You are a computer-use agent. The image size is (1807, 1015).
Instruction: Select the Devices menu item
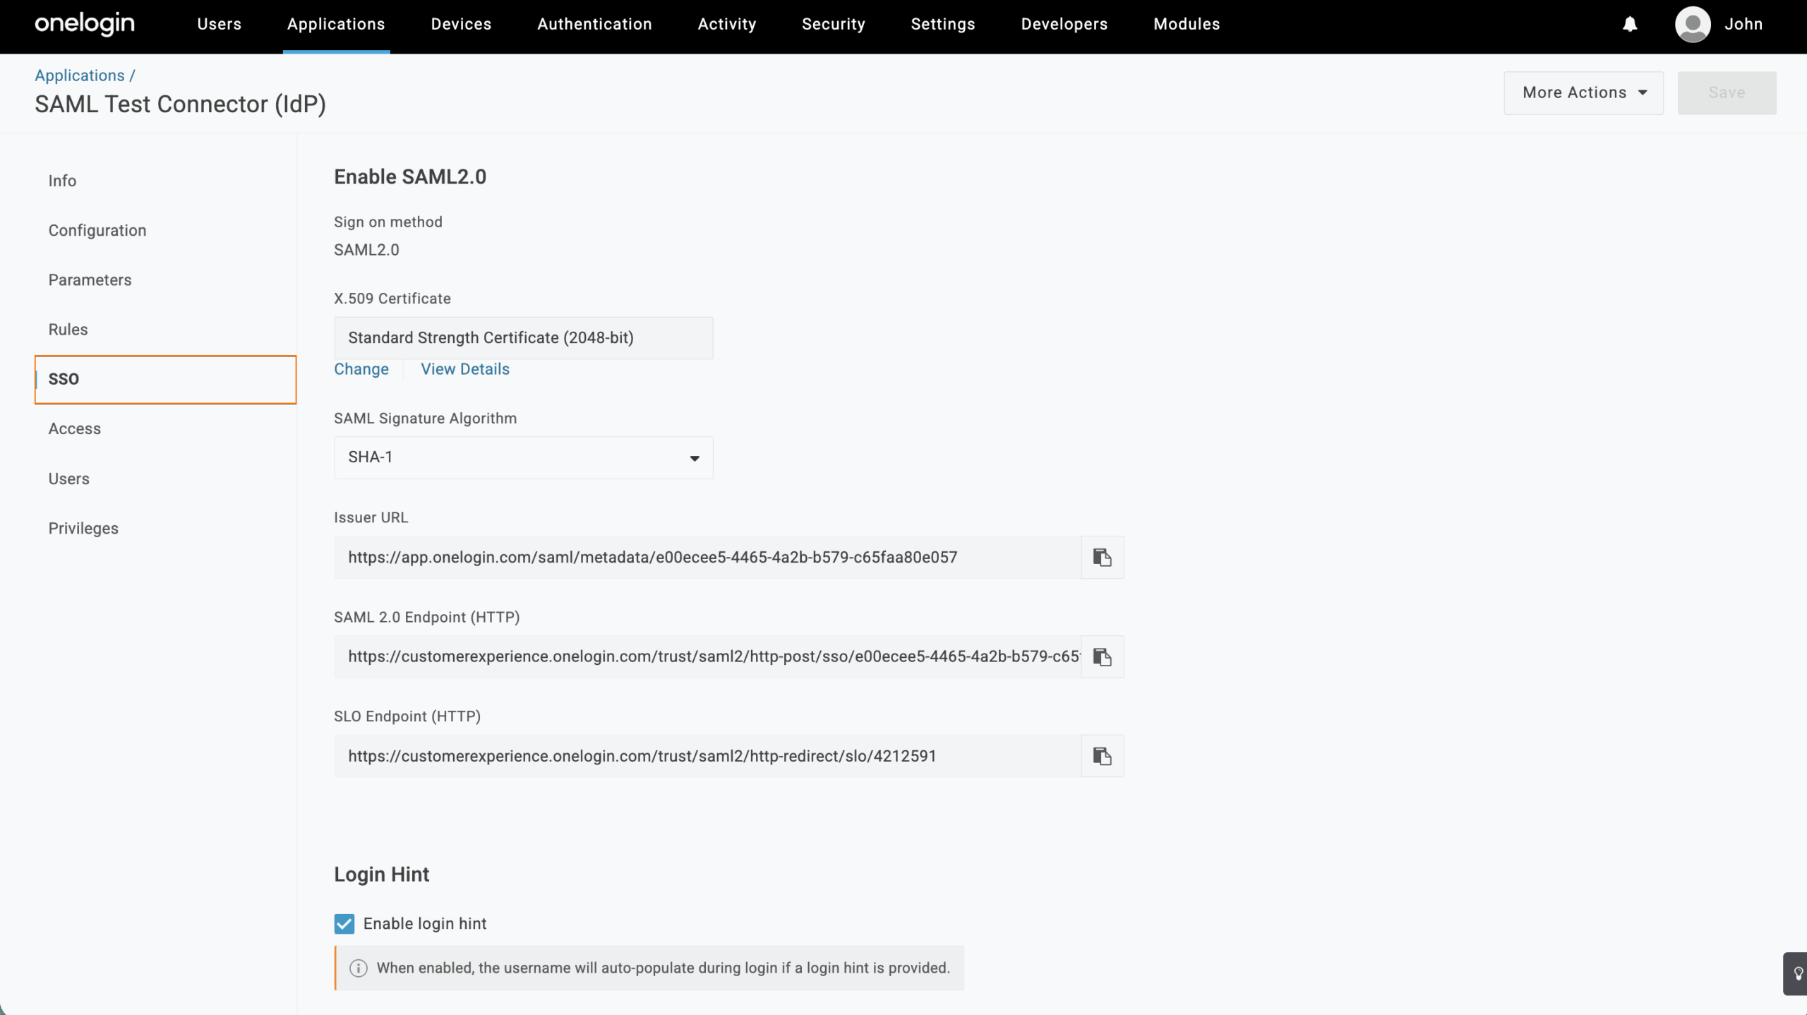[x=460, y=23]
